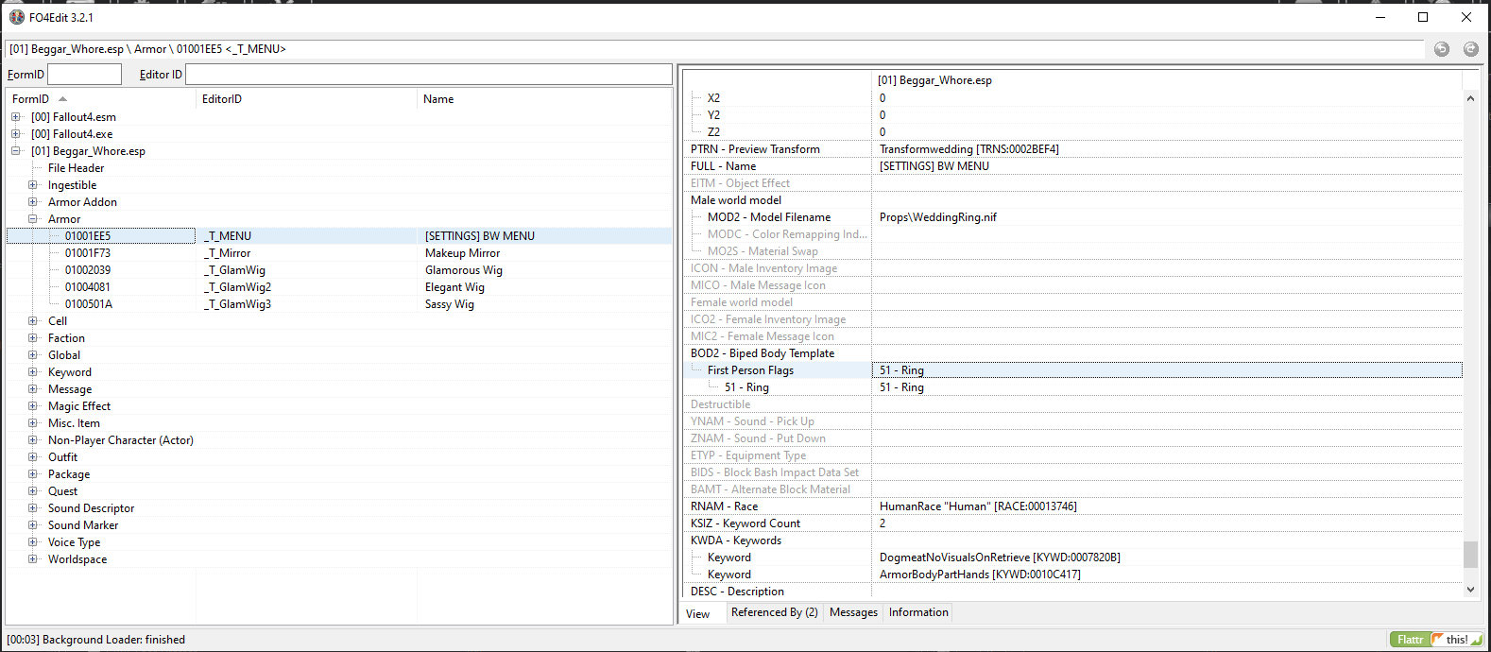
Task: Click the 'this!' status bar button
Action: click(1457, 640)
